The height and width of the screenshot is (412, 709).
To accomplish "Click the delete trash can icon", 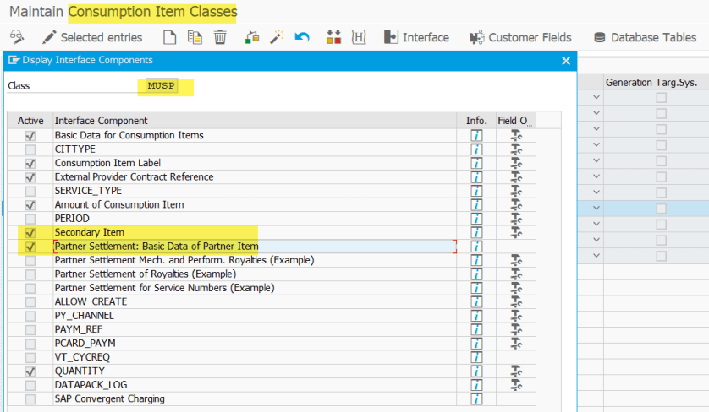I will (220, 37).
